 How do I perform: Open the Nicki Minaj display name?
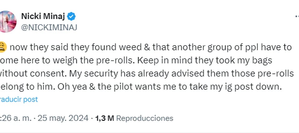pos(43,17)
